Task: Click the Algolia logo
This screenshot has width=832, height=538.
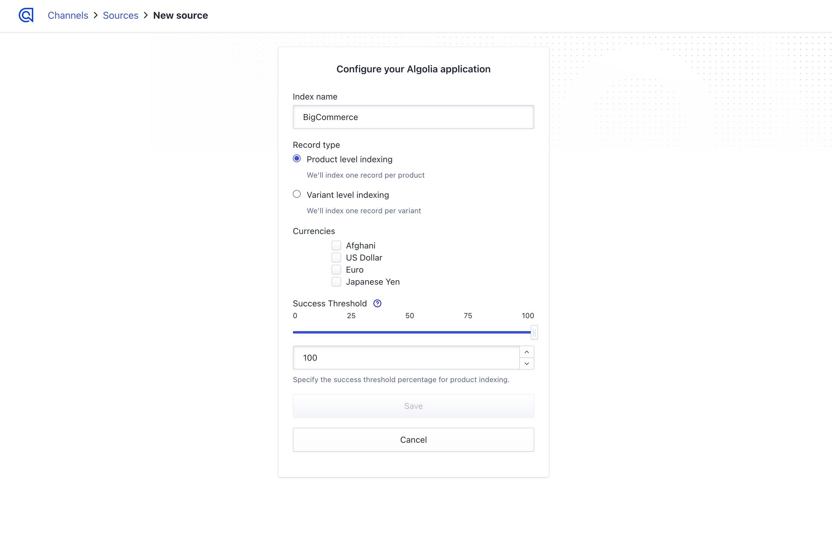Action: click(26, 15)
